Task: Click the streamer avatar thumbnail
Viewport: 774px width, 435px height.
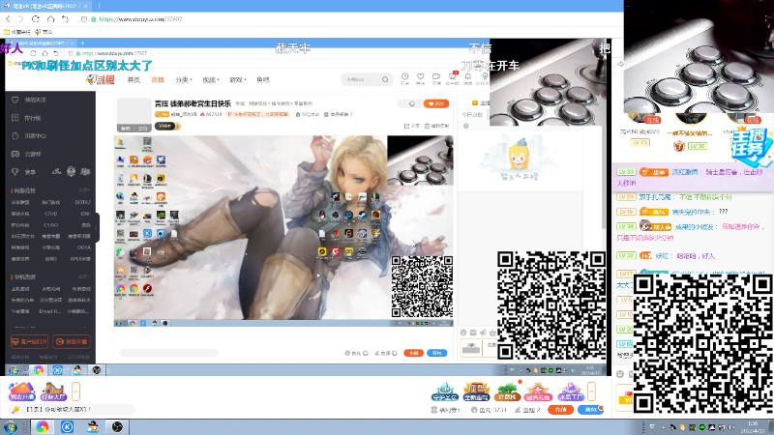Action: [x=134, y=114]
